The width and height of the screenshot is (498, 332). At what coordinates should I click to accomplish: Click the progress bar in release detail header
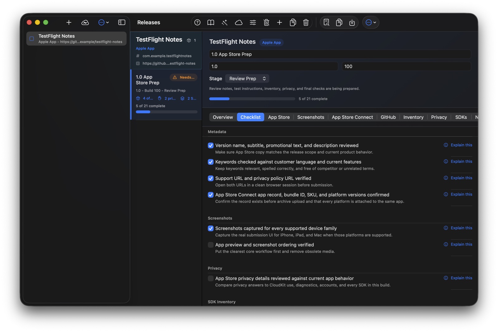coord(252,99)
